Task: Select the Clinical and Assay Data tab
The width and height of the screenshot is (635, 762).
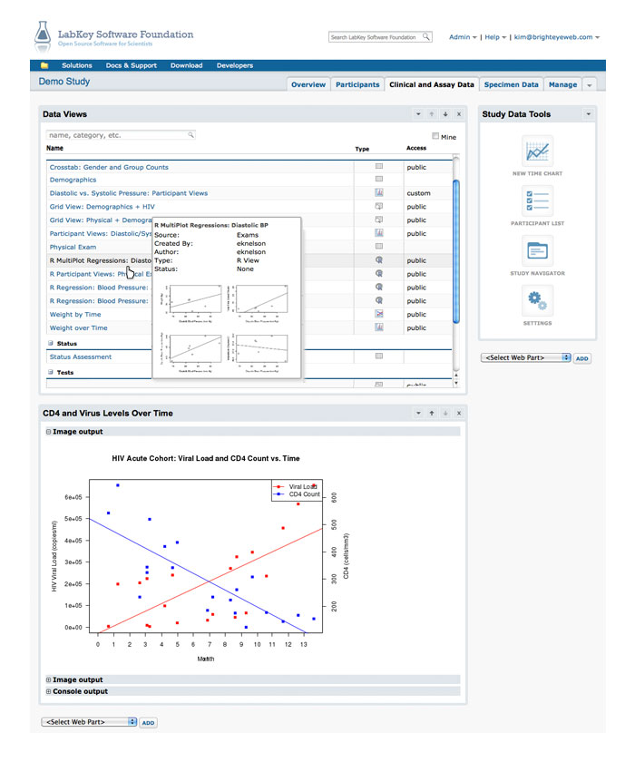Action: point(432,84)
